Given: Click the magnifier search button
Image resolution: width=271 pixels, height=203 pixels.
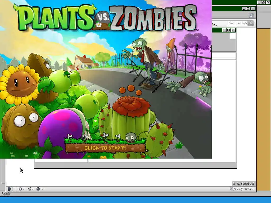Looking at the screenshot, I should [251, 23].
